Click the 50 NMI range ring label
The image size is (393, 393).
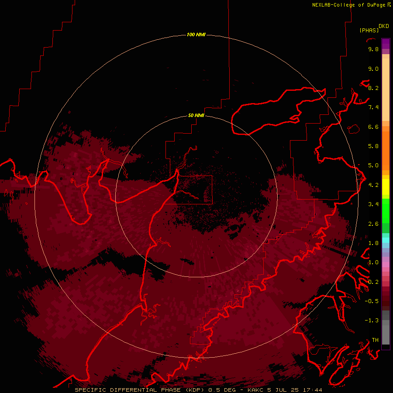(196, 115)
